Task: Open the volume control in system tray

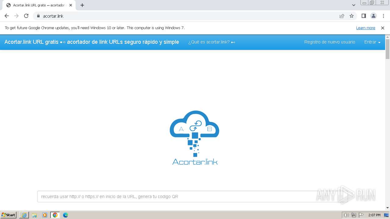Action: pos(346,215)
